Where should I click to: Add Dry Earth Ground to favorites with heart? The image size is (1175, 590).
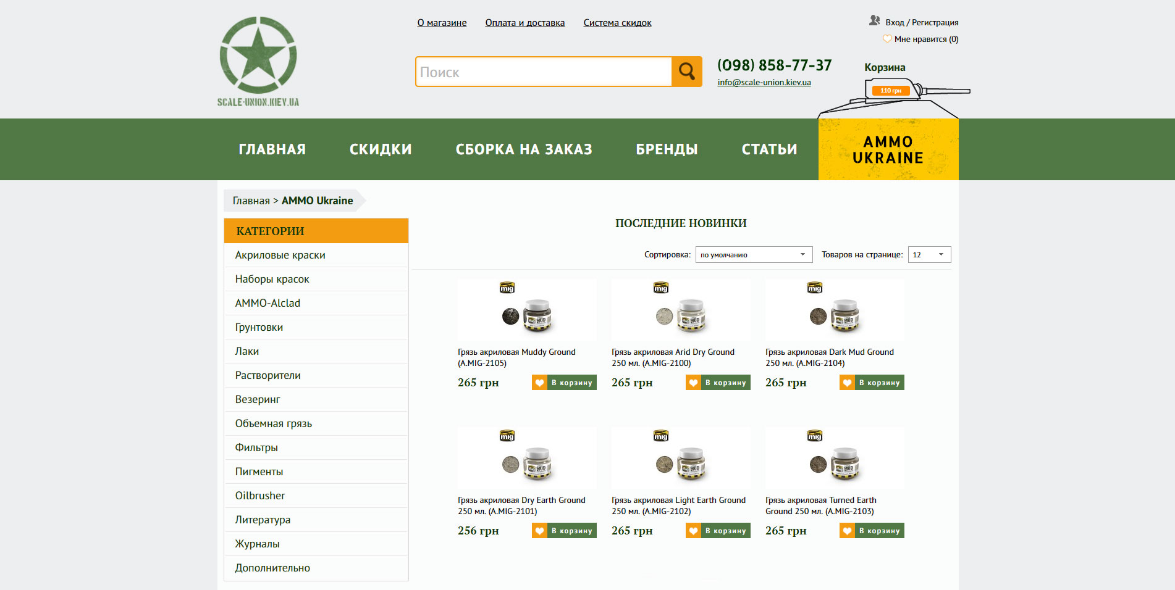pyautogui.click(x=539, y=531)
